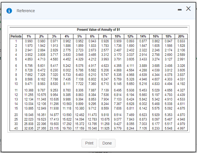Click cell value 10.368 in period 11
This screenshot has height=153, width=197.
point(29,90)
